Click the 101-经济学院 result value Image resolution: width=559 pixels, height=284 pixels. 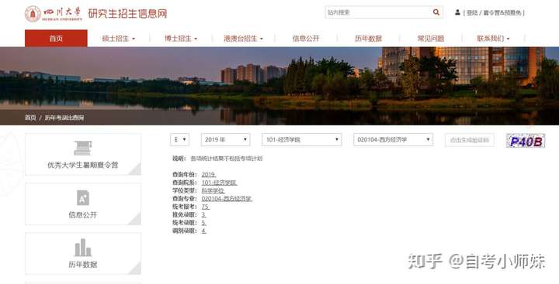219,183
